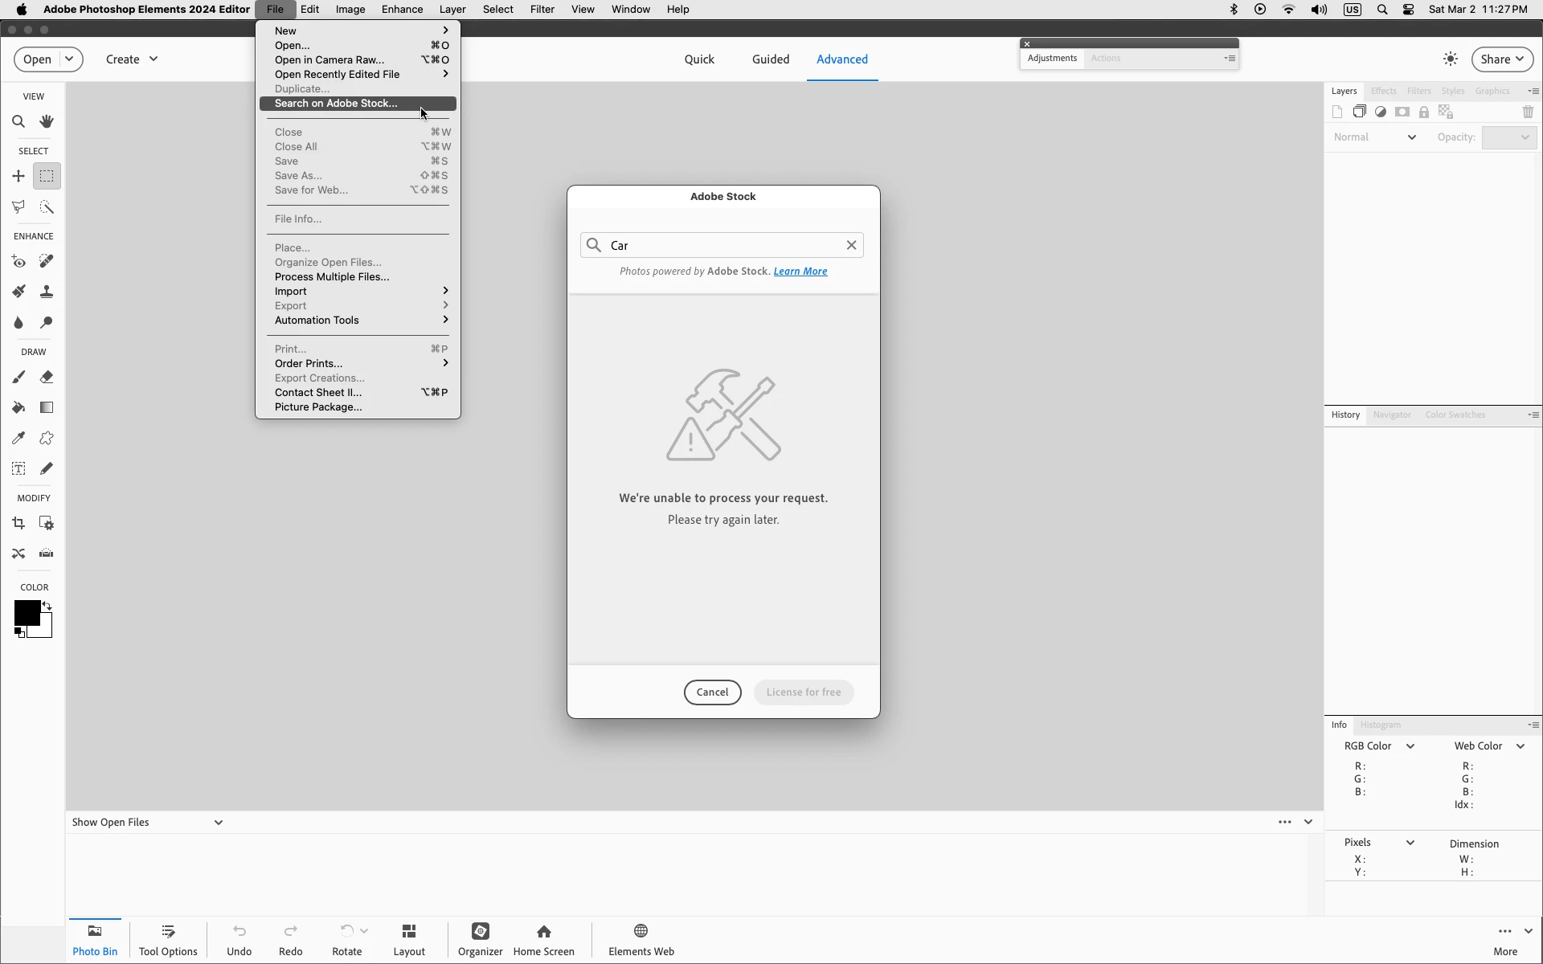This screenshot has height=964, width=1543.
Task: Open the Learn More link
Action: [x=800, y=272]
